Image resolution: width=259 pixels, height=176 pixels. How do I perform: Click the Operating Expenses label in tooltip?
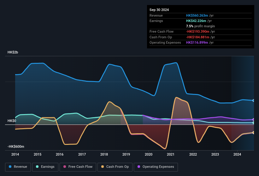[x=165, y=42]
